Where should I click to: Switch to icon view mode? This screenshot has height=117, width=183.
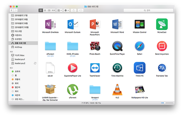[41, 10]
